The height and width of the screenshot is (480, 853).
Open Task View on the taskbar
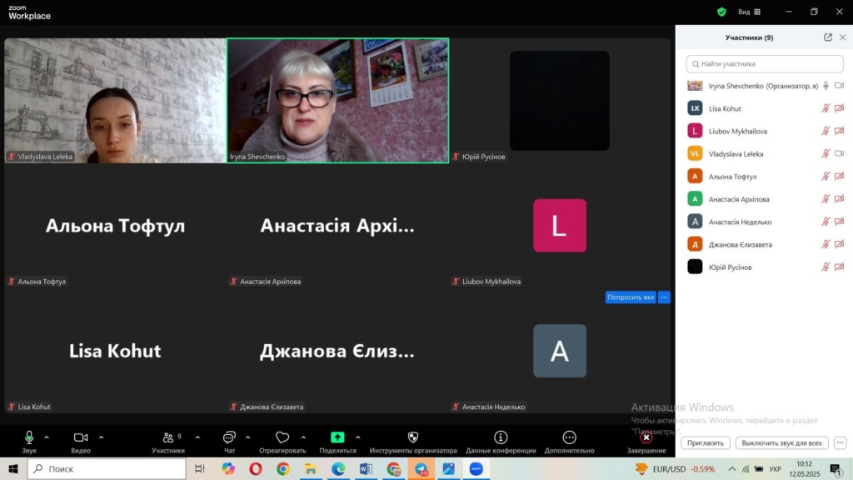tap(200, 468)
